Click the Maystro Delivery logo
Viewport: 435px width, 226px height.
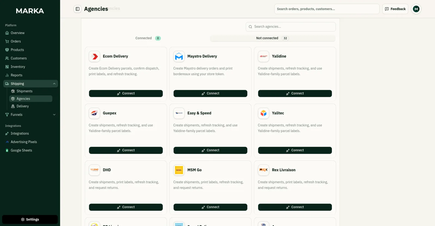(x=179, y=57)
